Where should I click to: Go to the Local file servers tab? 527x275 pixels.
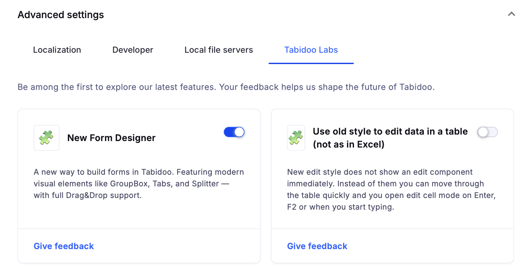pos(219,50)
